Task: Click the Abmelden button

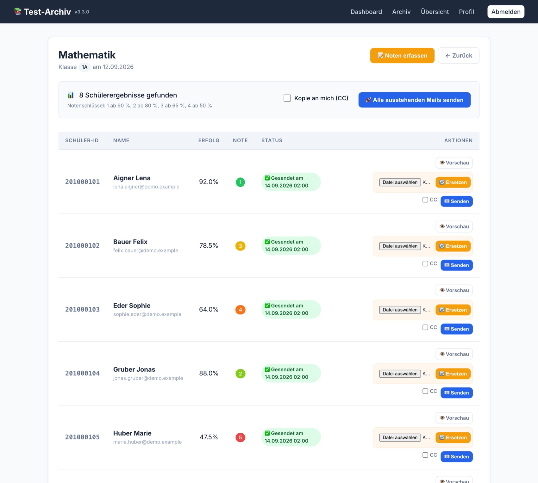Action: [506, 12]
